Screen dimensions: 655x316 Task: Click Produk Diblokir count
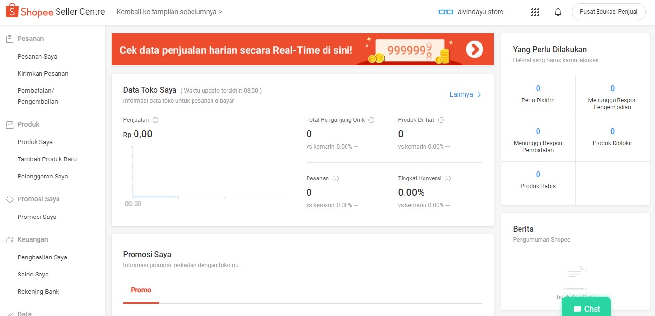click(613, 132)
